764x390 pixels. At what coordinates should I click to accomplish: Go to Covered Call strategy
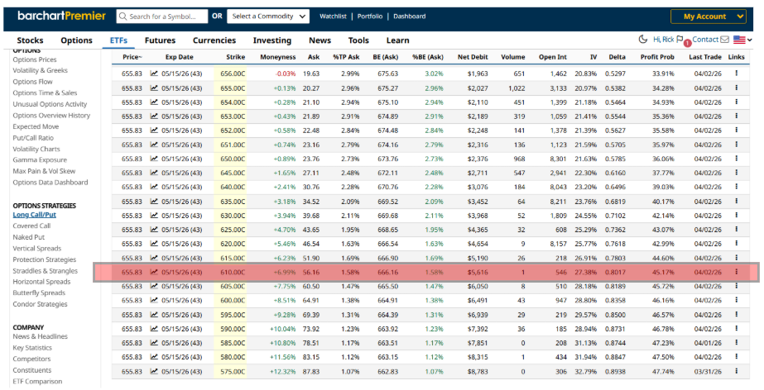pos(31,226)
